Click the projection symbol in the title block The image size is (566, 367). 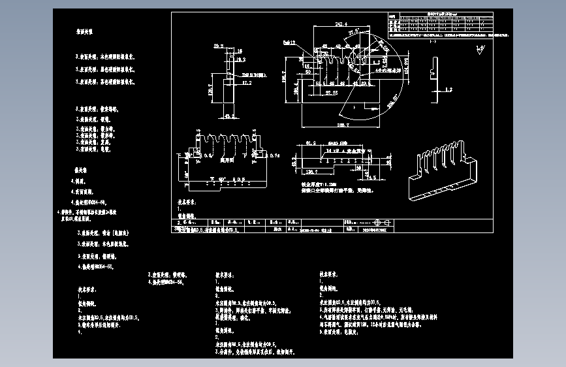tap(381, 223)
